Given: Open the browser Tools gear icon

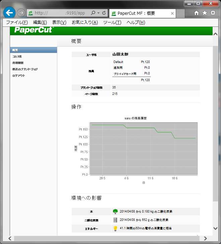Looking at the screenshot, I should (213, 13).
